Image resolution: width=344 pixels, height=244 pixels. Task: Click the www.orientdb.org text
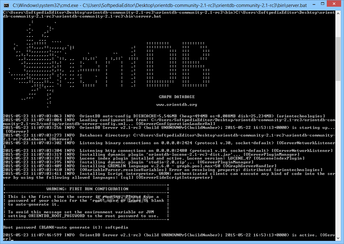coord(177,105)
